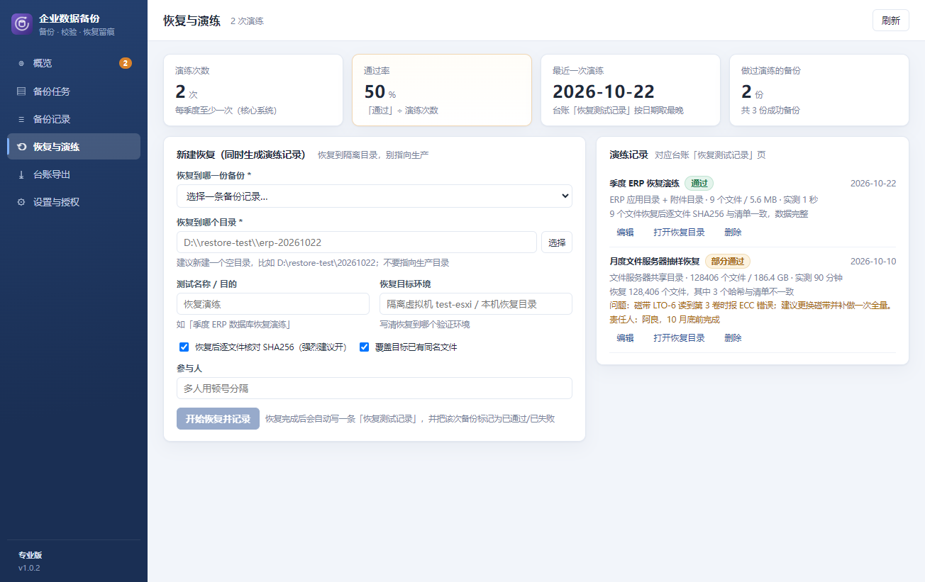Screen dimensions: 925x582
Task: Click the orange badge on 概览
Action: click(x=126, y=63)
